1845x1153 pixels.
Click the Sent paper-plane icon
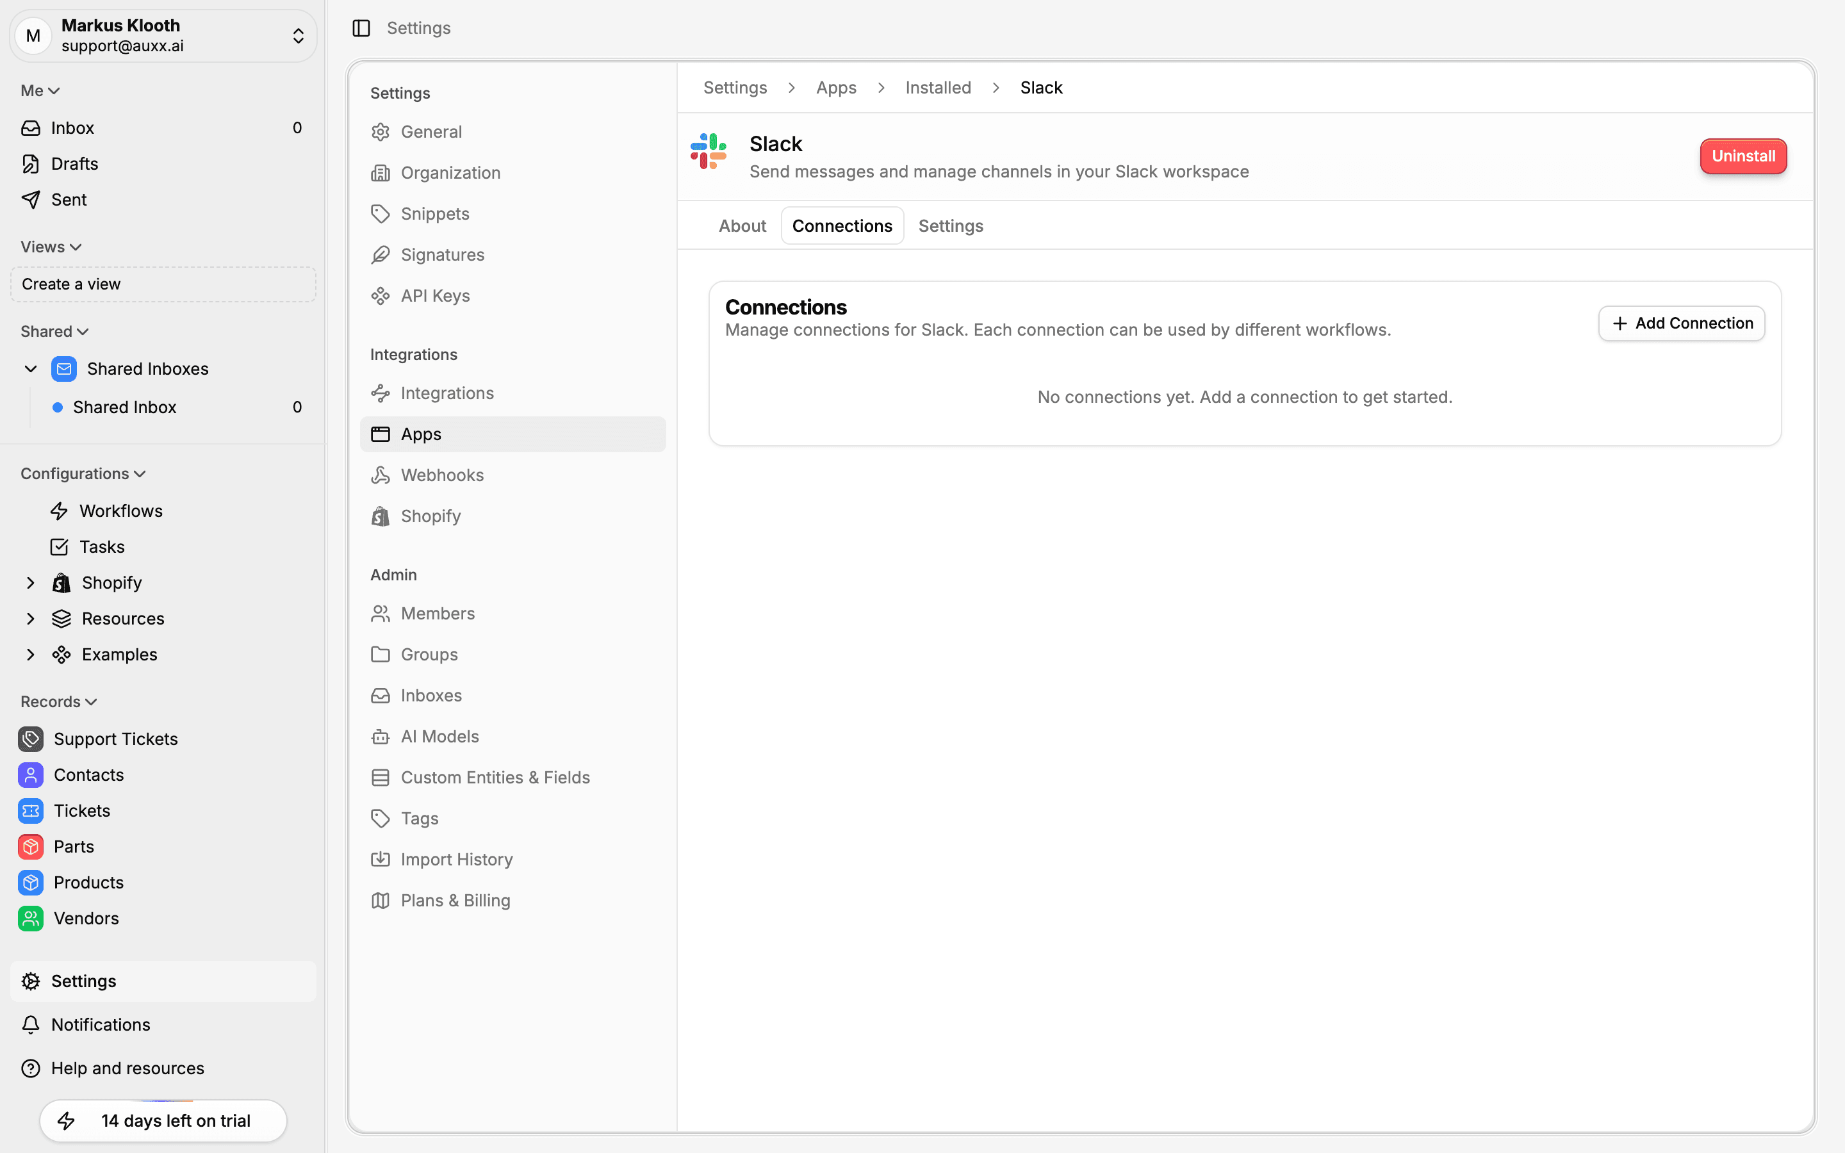[x=31, y=200]
